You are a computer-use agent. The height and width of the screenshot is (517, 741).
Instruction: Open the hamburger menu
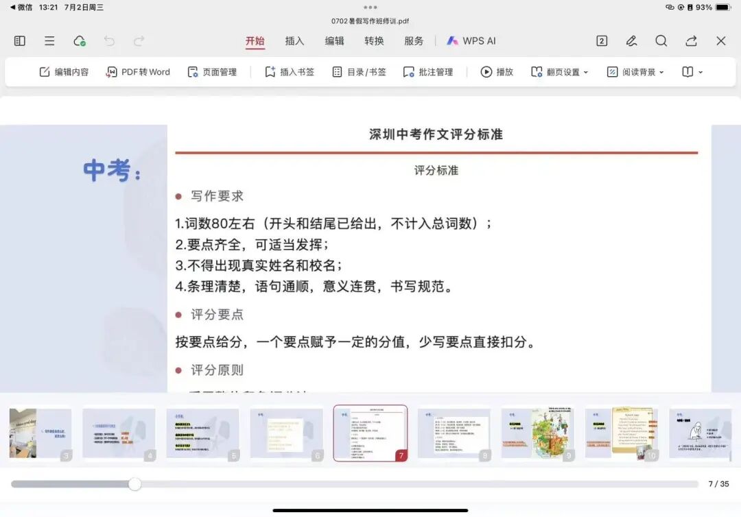point(49,41)
